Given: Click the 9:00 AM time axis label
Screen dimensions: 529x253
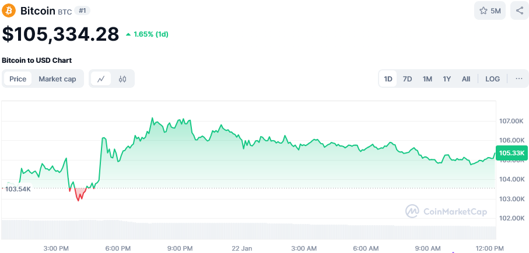Looking at the screenshot, I should pyautogui.click(x=428, y=248).
